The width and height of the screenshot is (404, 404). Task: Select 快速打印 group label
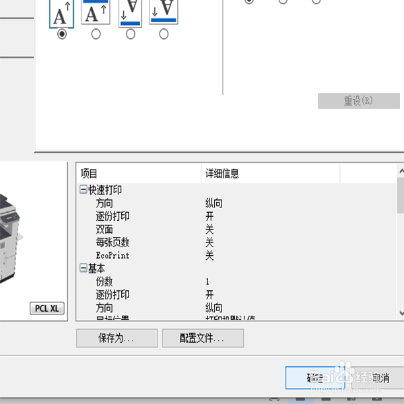click(x=105, y=190)
